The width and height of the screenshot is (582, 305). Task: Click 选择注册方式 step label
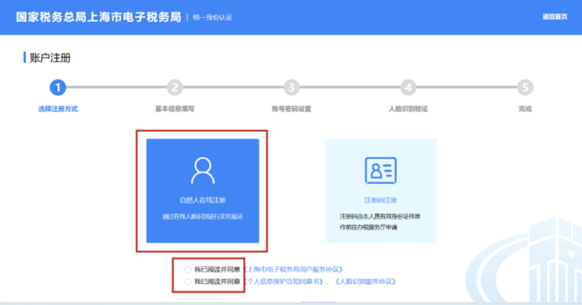click(58, 109)
